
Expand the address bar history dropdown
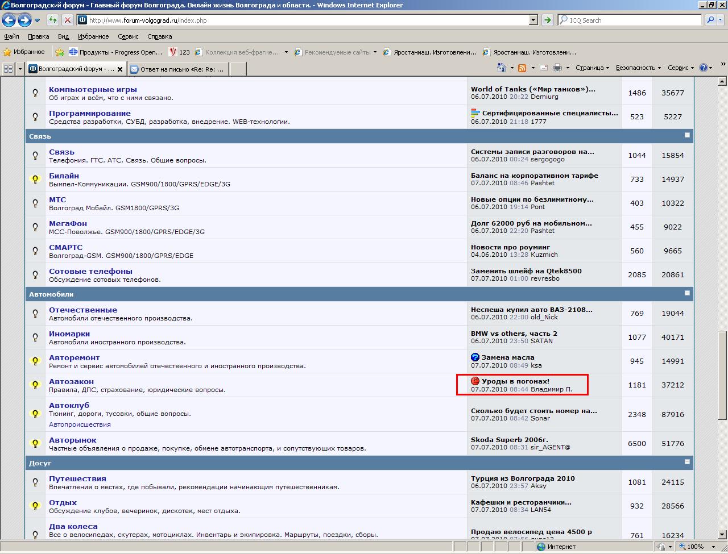point(533,20)
